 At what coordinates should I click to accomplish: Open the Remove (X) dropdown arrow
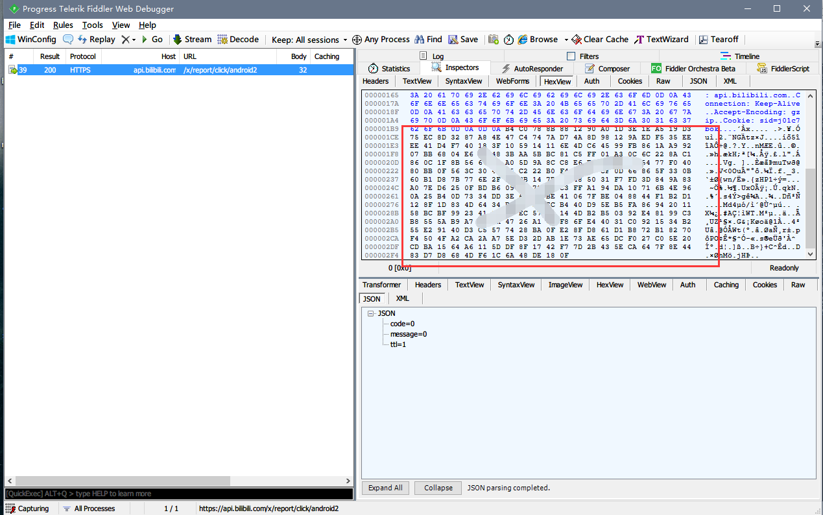point(134,40)
